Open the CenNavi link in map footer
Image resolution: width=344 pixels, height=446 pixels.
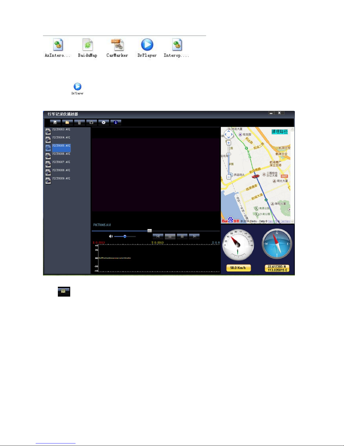click(x=285, y=221)
